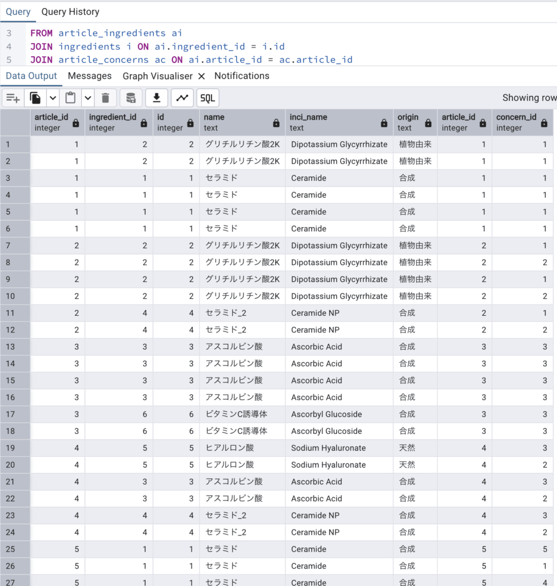Select row number 13 header
The image size is (557, 586).
pyautogui.click(x=15, y=347)
